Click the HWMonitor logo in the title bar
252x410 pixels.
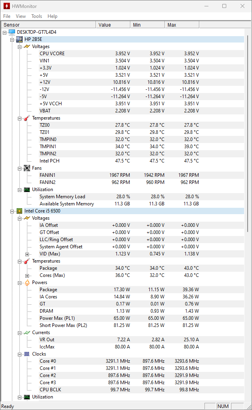[x=6, y=6]
